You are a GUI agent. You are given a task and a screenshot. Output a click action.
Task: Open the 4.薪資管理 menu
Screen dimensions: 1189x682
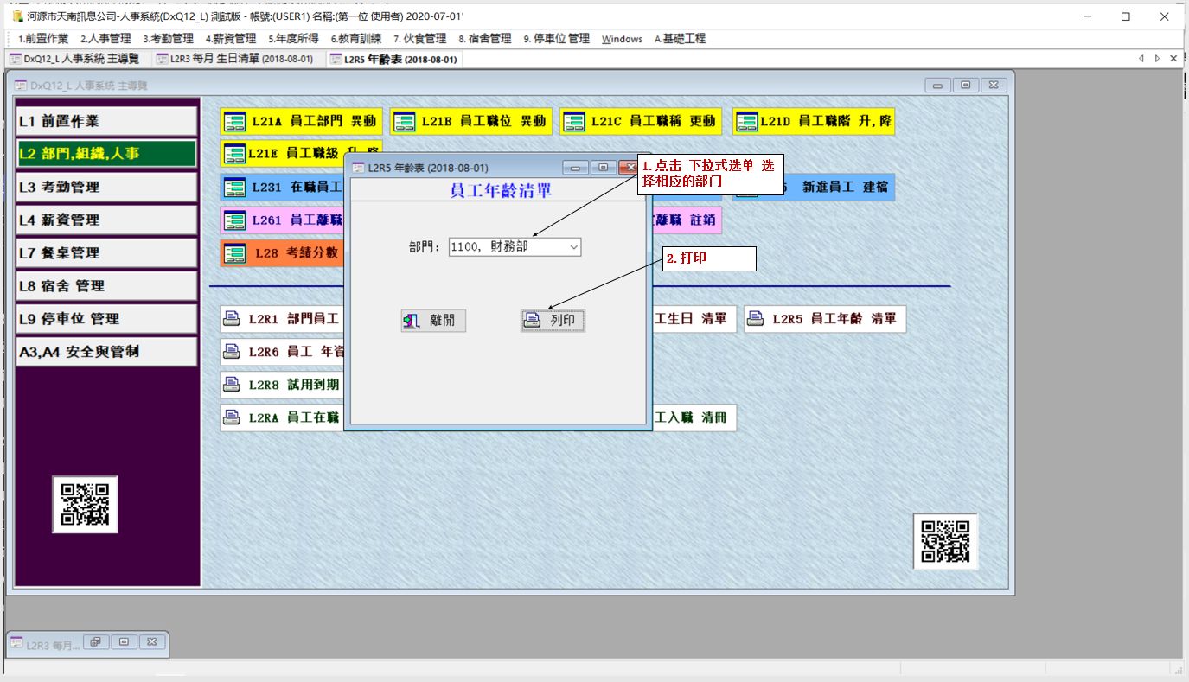(x=231, y=39)
